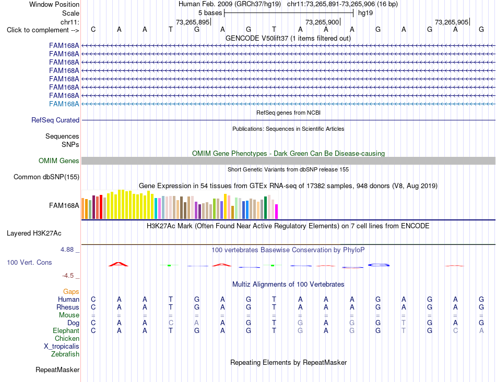Click the C base in the Rhesus alignment row
This screenshot has height=382, width=496.
tap(93, 307)
